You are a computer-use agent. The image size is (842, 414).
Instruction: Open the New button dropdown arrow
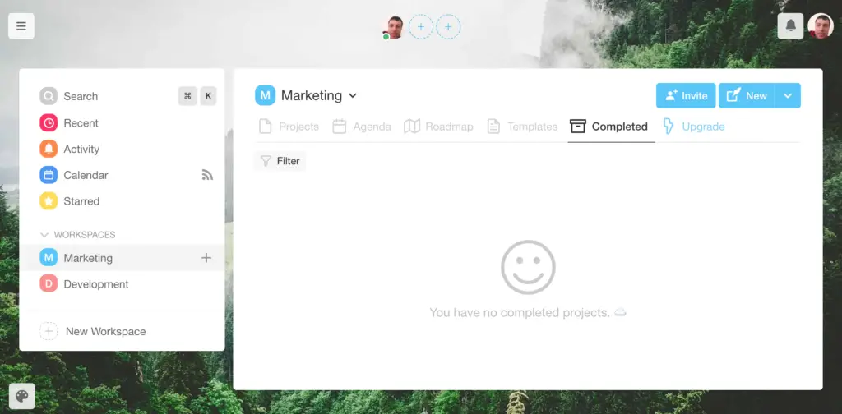788,96
